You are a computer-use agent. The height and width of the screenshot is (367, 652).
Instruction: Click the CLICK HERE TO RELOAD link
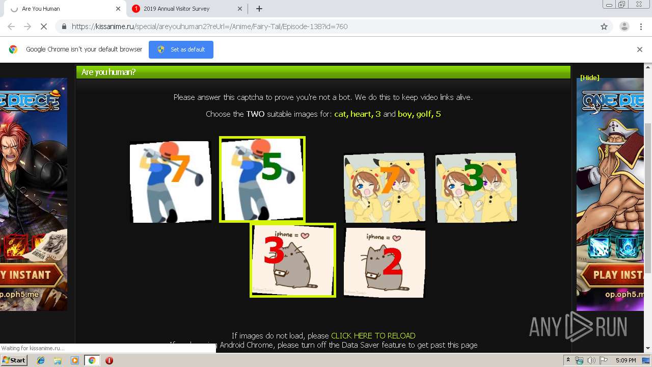coord(373,335)
